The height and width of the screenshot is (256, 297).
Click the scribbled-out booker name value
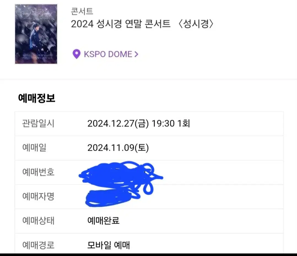(110, 197)
